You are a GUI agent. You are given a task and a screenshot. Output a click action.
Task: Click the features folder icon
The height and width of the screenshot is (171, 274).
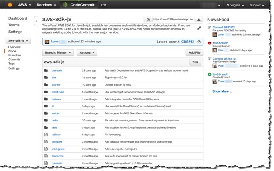pyautogui.click(x=46, y=99)
